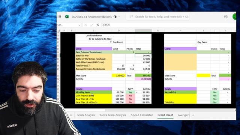240x135 pixels.
Task: Select 'Gear Tier 18 + Elite 7s' cell
Action: 94,102
